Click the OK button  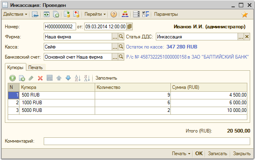199,154
